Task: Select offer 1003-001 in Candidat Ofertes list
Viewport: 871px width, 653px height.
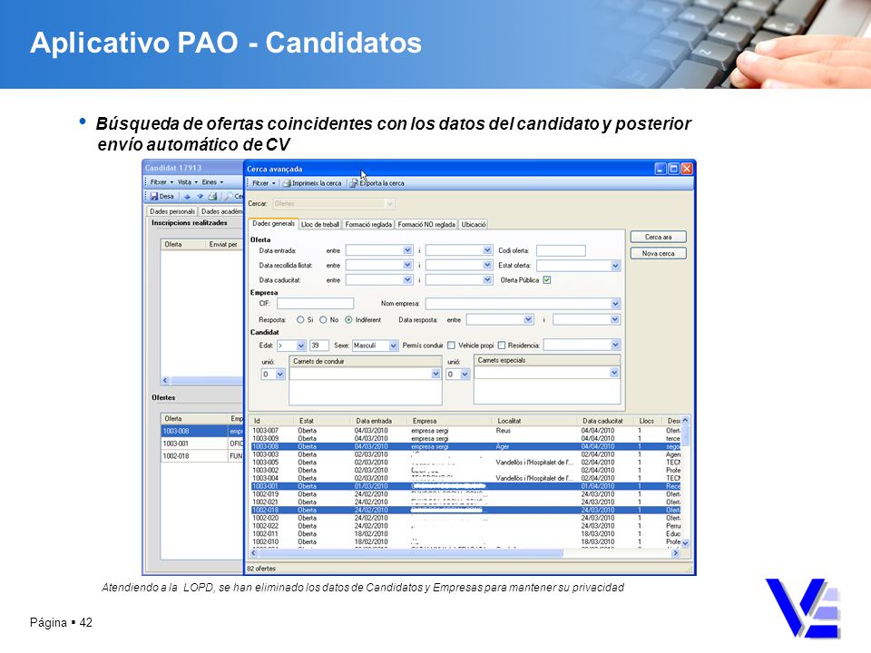Action: click(x=202, y=443)
